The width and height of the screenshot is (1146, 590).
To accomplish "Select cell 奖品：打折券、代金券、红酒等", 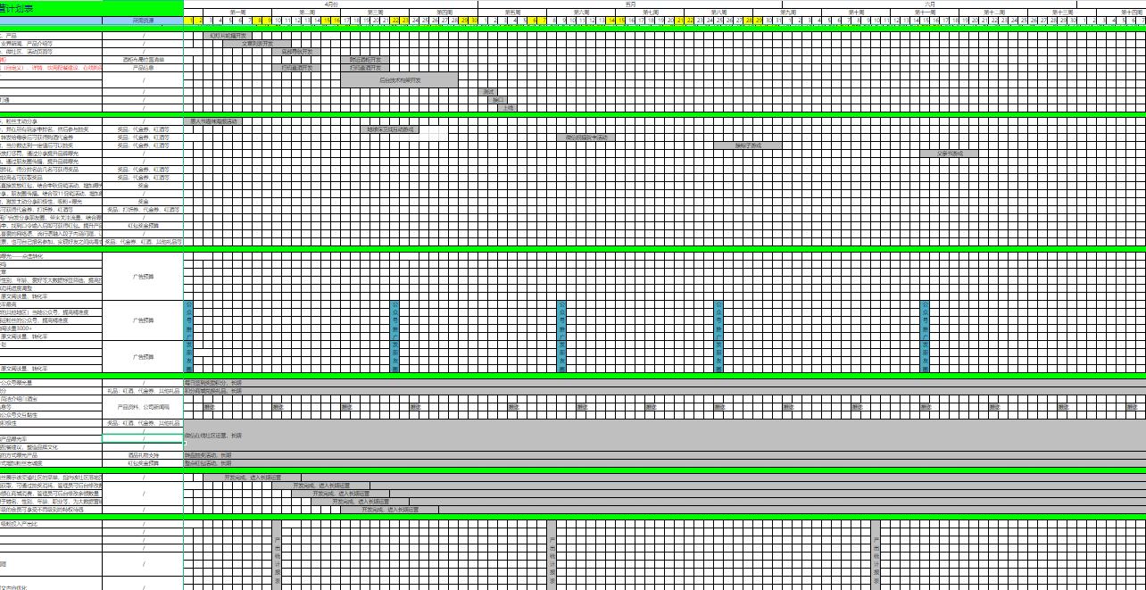I will 143,209.
